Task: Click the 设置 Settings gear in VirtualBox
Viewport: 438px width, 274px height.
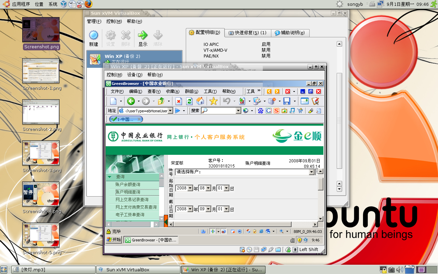Action: (111, 38)
